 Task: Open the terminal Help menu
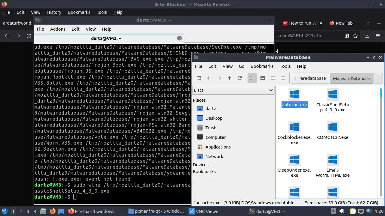[106, 29]
